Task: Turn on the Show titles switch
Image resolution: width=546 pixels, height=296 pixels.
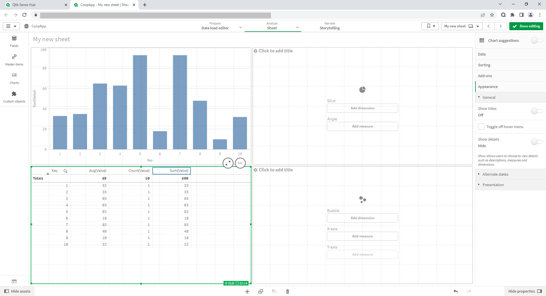Action: pos(537,111)
